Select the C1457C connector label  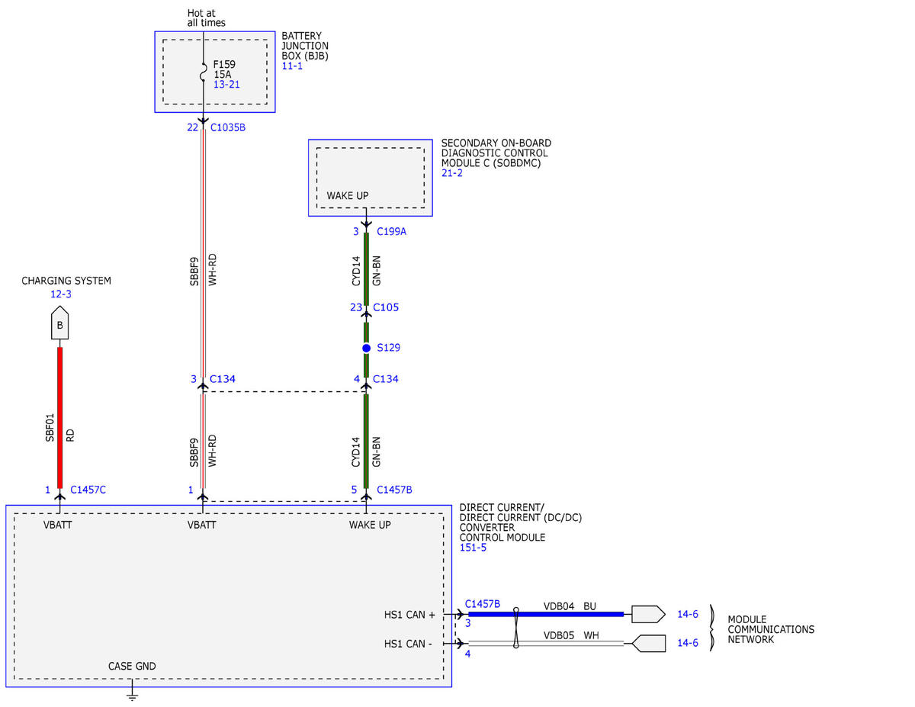88,490
